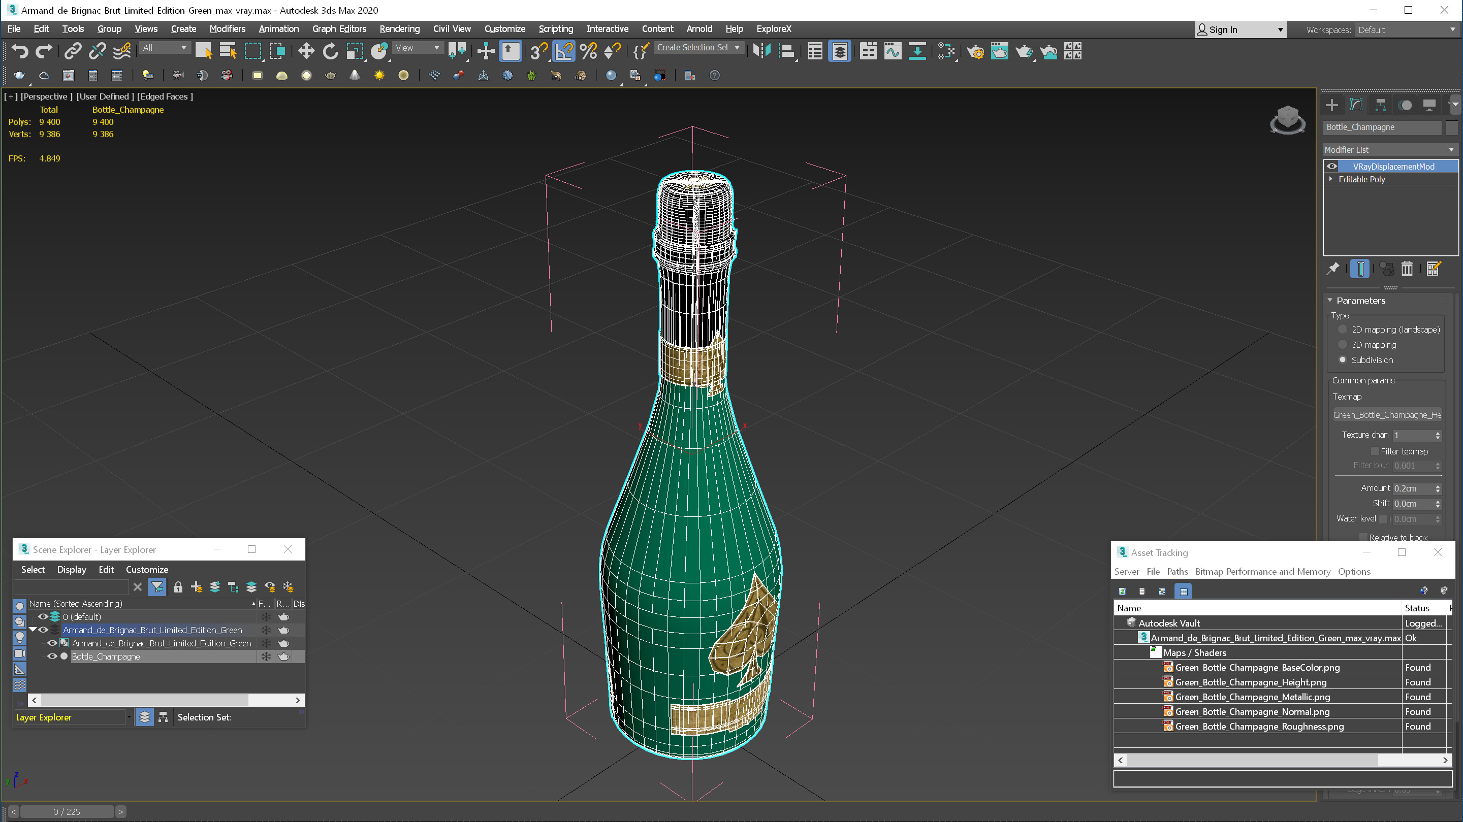Enable the Filter texmap checkbox
This screenshot has height=822, width=1463.
(1375, 451)
